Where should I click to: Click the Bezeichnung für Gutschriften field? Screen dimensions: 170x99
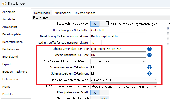coord(118,30)
